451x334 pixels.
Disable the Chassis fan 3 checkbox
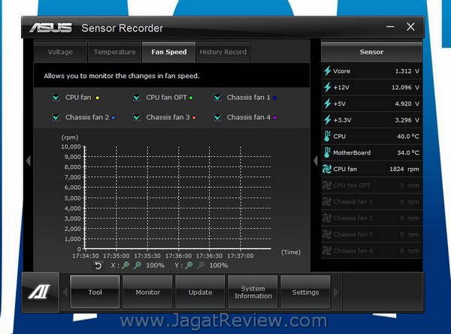(x=137, y=117)
